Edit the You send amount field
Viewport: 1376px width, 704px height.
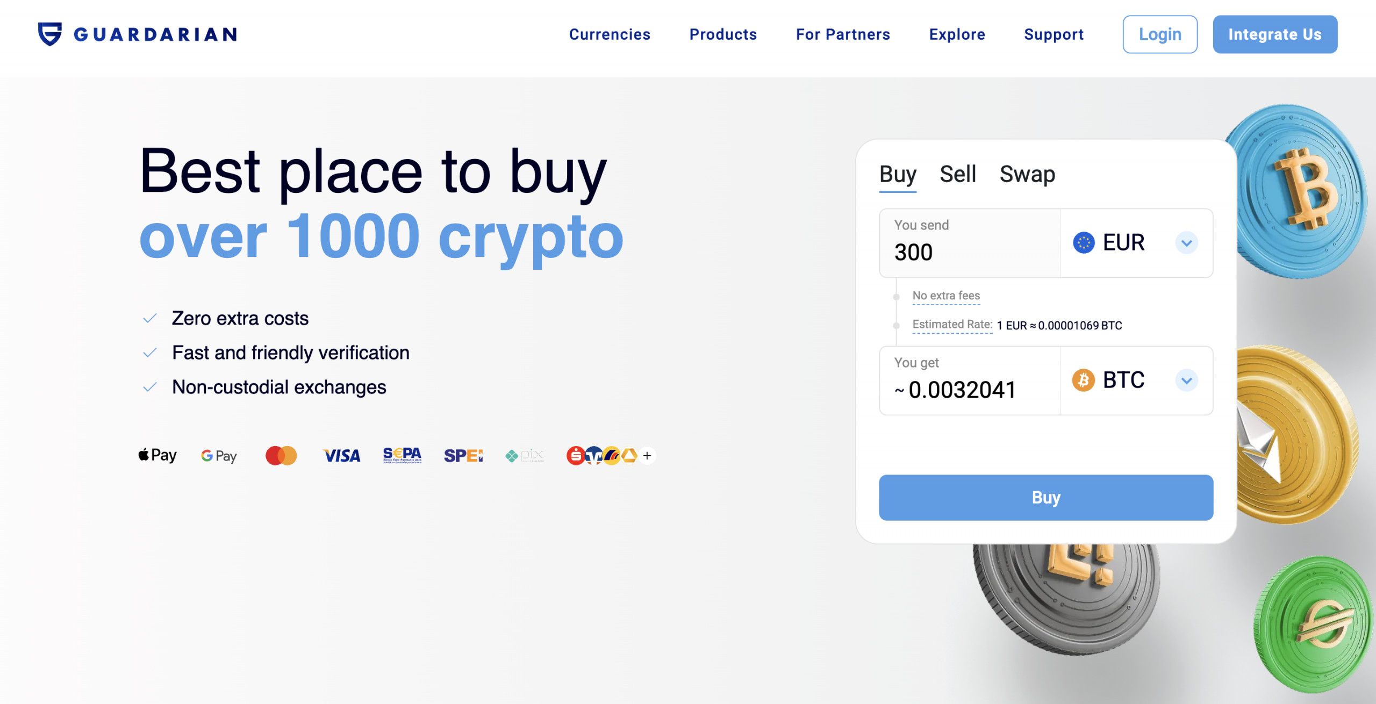click(967, 252)
